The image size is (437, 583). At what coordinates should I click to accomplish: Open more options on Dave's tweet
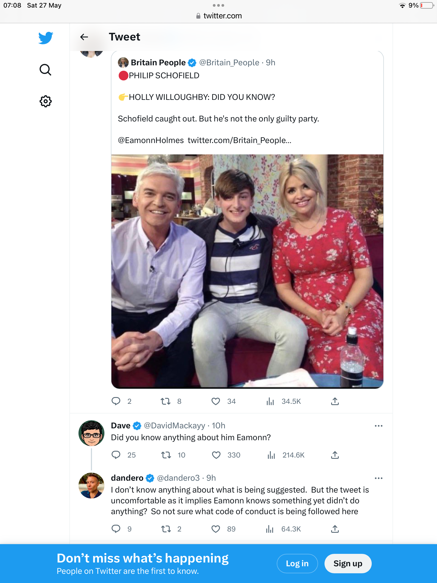coord(378,426)
